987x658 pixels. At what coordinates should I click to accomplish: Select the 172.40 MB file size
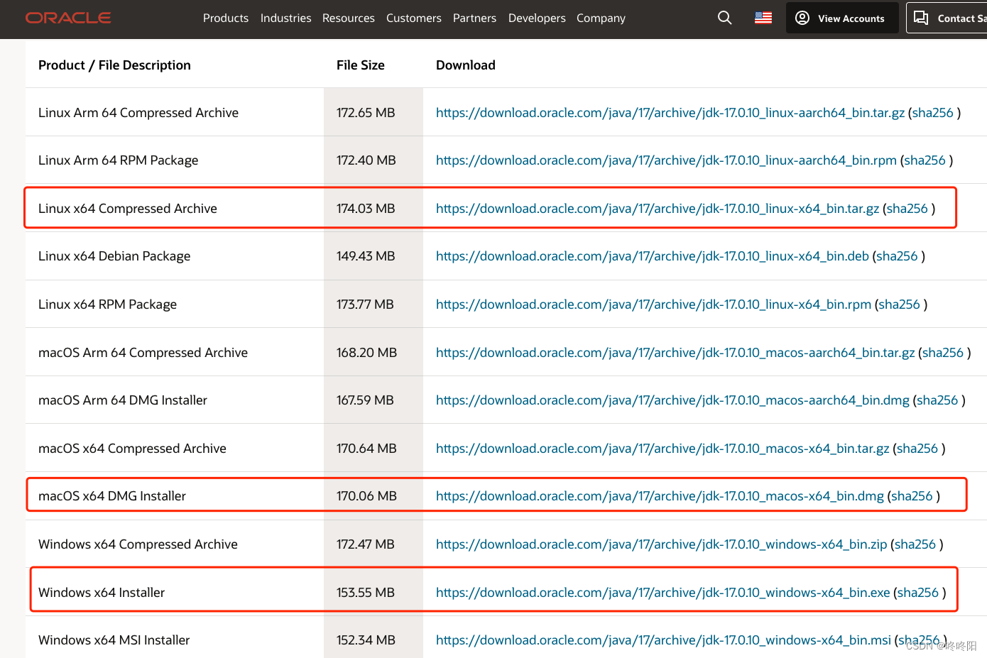366,160
